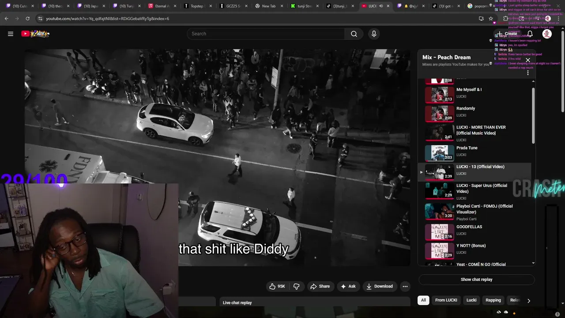The height and width of the screenshot is (318, 565).
Task: View site information icon in address bar
Action: click(x=40, y=19)
